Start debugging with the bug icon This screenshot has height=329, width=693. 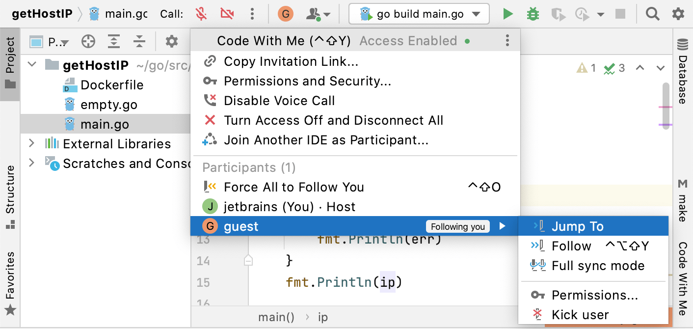(x=533, y=14)
